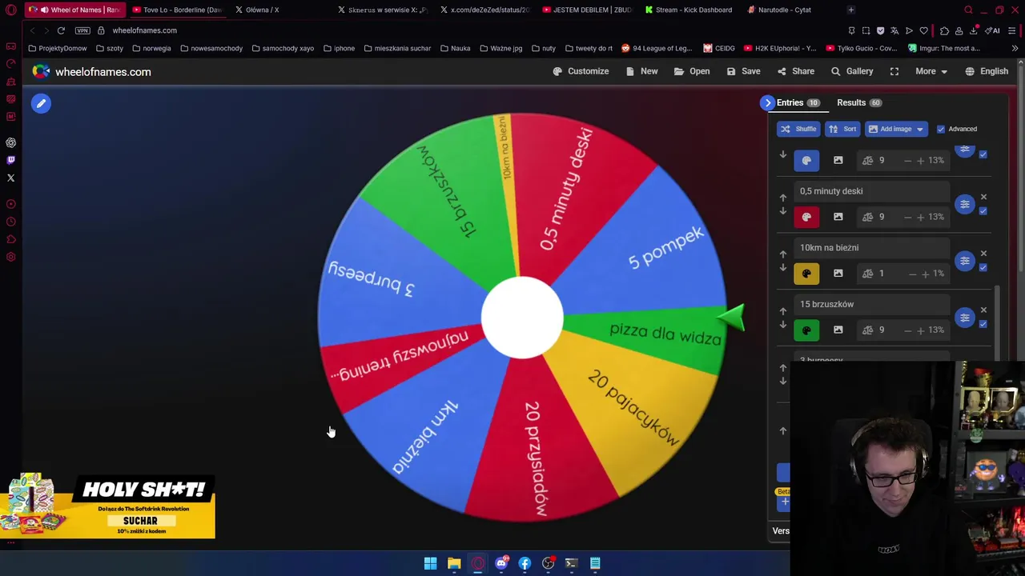1025x576 pixels.
Task: Switch to the Results tab
Action: pos(859,102)
